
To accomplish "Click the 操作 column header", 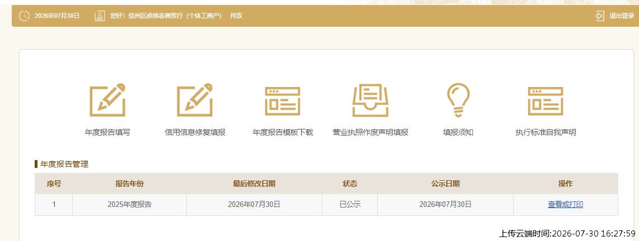I will [565, 184].
